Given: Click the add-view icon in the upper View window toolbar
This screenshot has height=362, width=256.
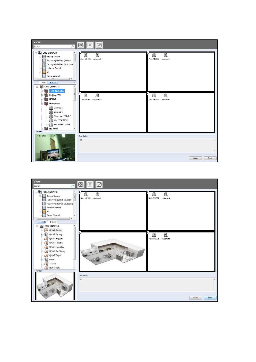Looking at the screenshot, I should (x=81, y=45).
